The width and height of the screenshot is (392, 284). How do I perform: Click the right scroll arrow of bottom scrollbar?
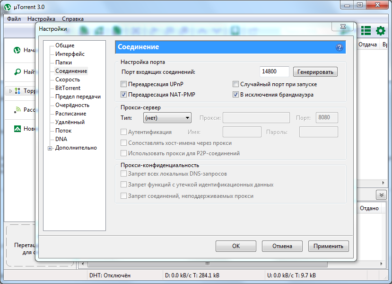coord(381,264)
